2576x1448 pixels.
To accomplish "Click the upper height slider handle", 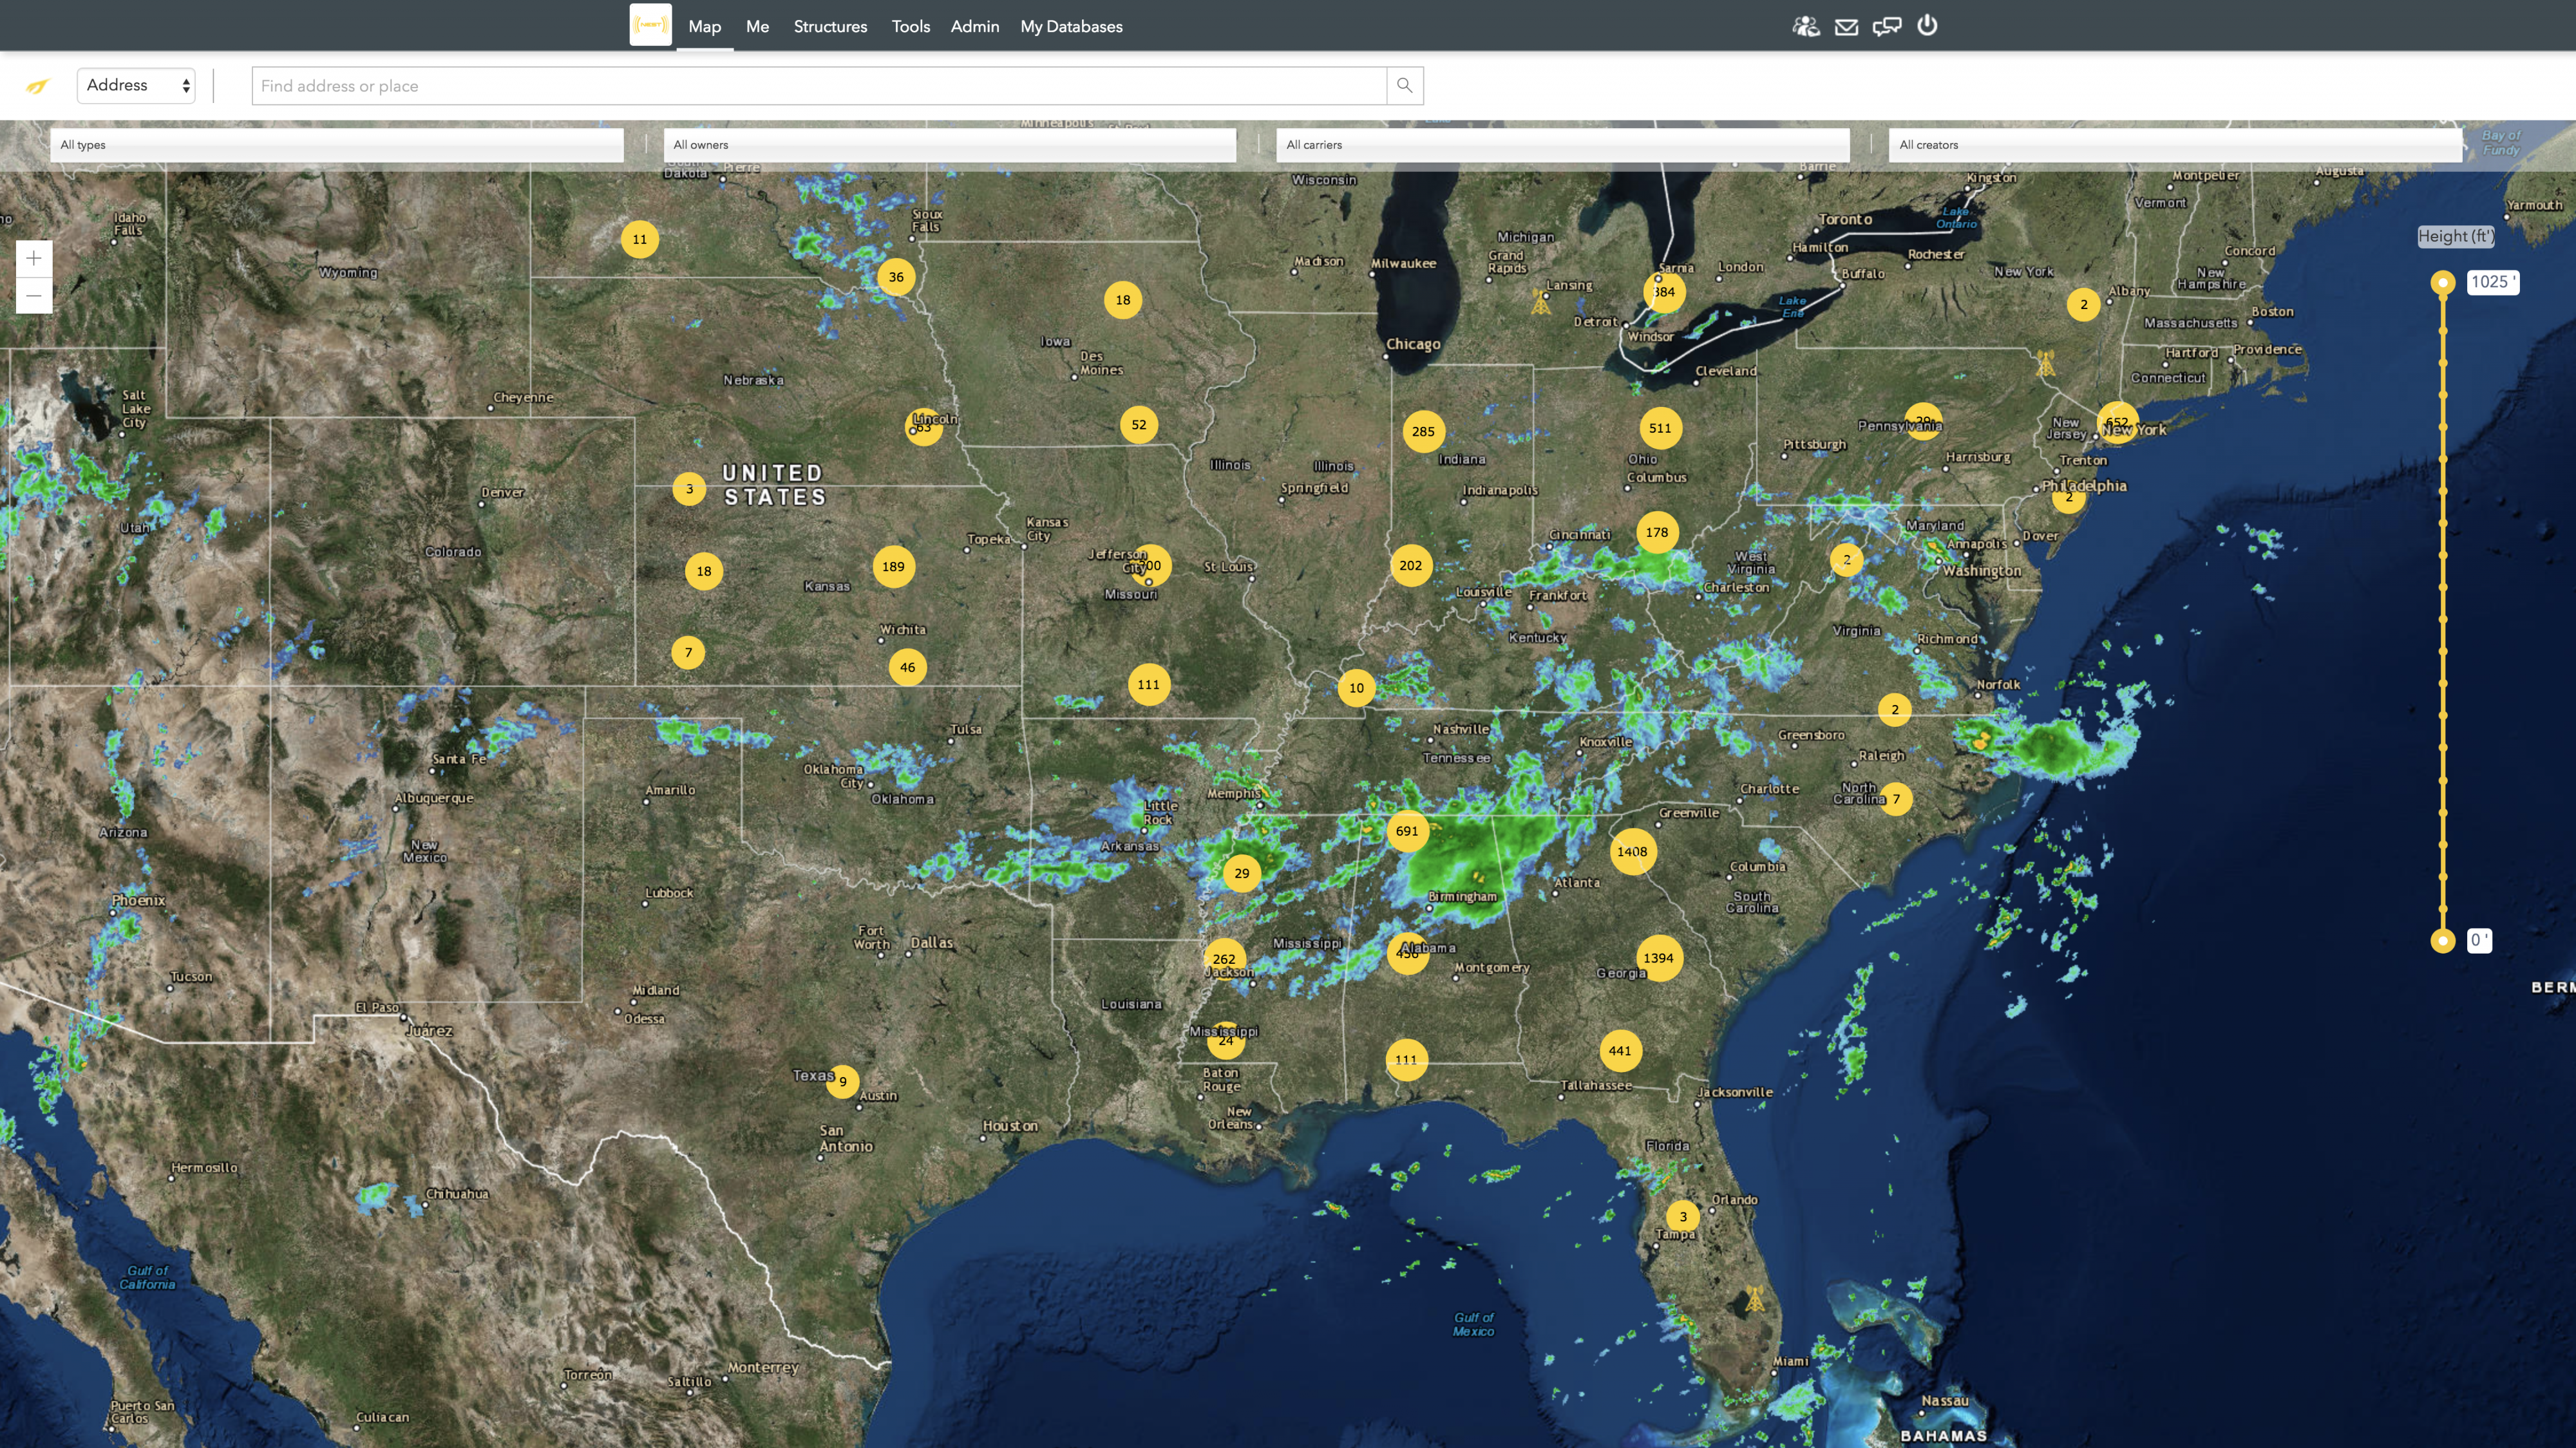I will [2443, 283].
